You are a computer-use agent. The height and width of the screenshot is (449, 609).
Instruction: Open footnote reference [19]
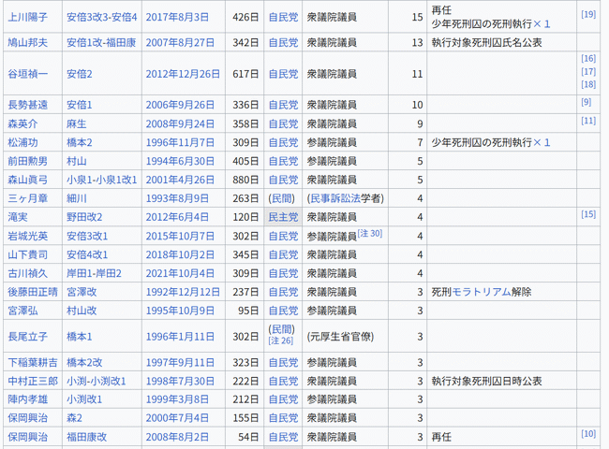pyautogui.click(x=588, y=14)
